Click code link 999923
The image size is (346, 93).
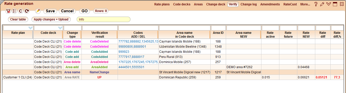[x=124, y=51]
